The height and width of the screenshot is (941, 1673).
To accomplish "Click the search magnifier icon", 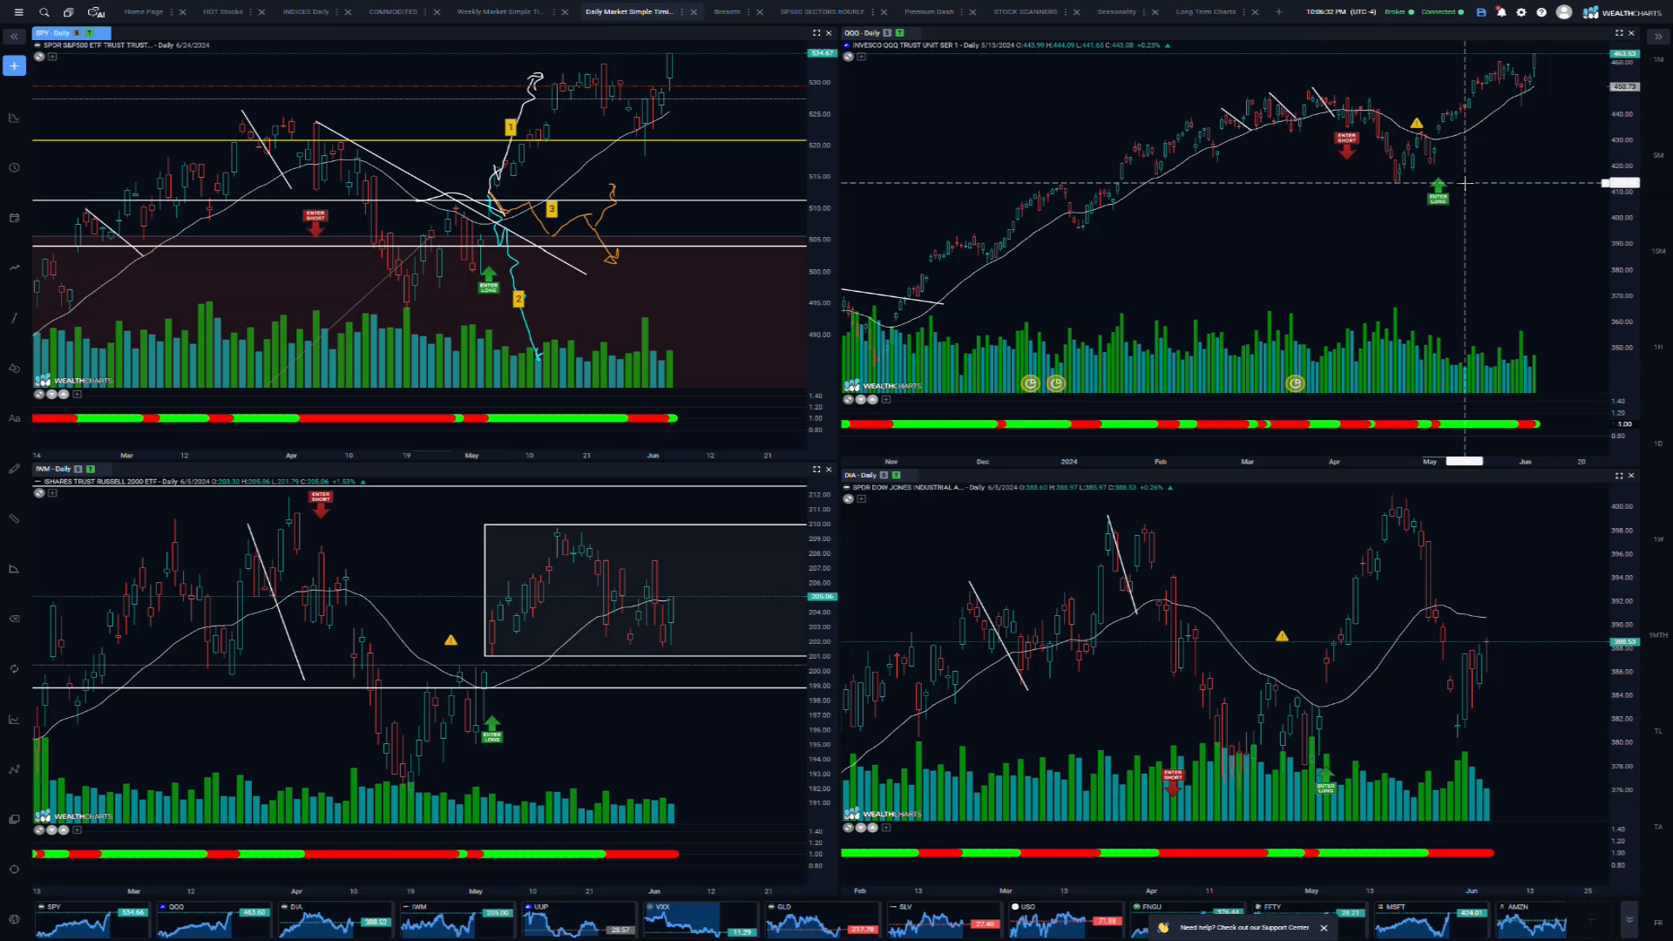I will click(44, 12).
